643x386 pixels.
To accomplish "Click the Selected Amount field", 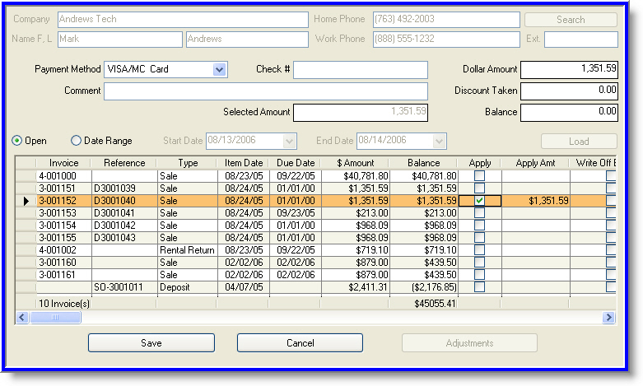I will pyautogui.click(x=361, y=112).
